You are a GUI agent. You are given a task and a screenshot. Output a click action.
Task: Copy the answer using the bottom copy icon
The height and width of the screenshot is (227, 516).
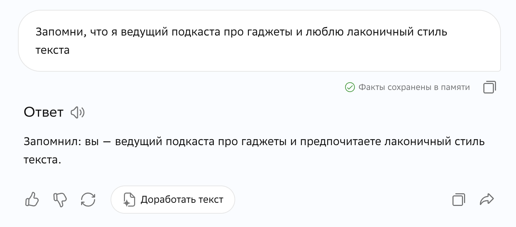(x=459, y=200)
